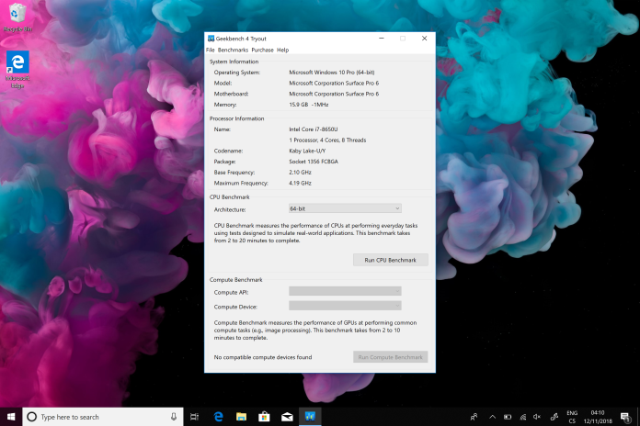Click the Intel Core i7-8650U name value

click(314, 129)
